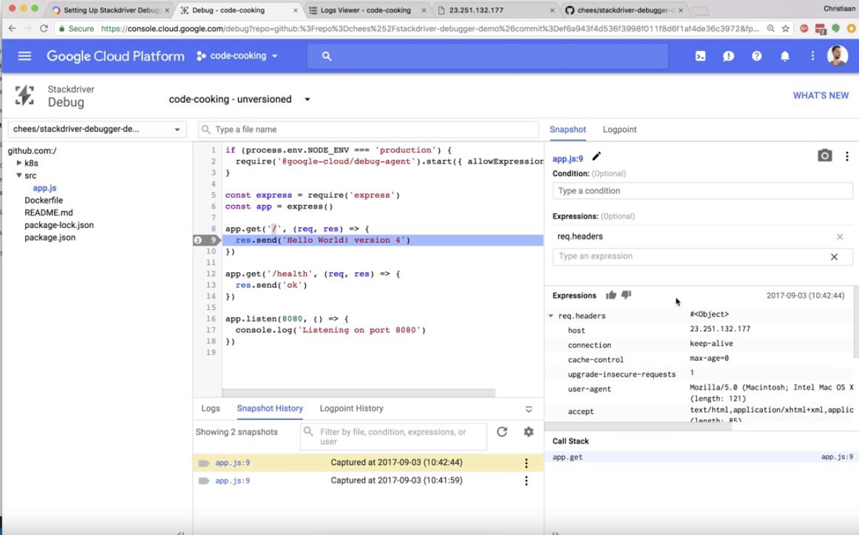The width and height of the screenshot is (859, 535).
Task: Switch to the 23.251.132.177 browser tab
Action: coord(496,10)
